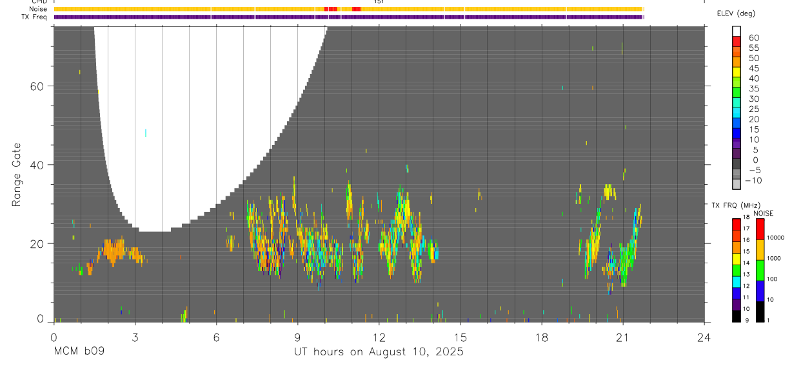This screenshot has width=792, height=365.
Task: Click the x-axis tick label '3'
Action: [x=135, y=337]
